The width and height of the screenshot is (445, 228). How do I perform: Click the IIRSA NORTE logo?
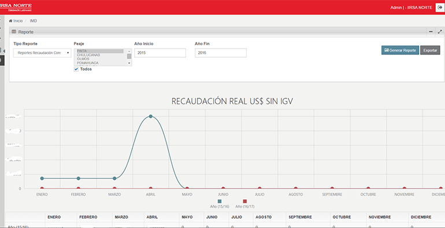click(16, 7)
